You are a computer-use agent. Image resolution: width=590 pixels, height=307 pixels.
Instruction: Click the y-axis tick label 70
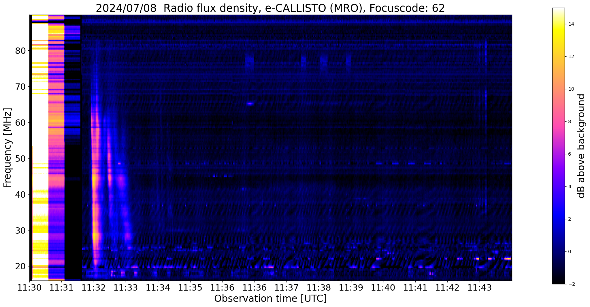[x=20, y=87]
